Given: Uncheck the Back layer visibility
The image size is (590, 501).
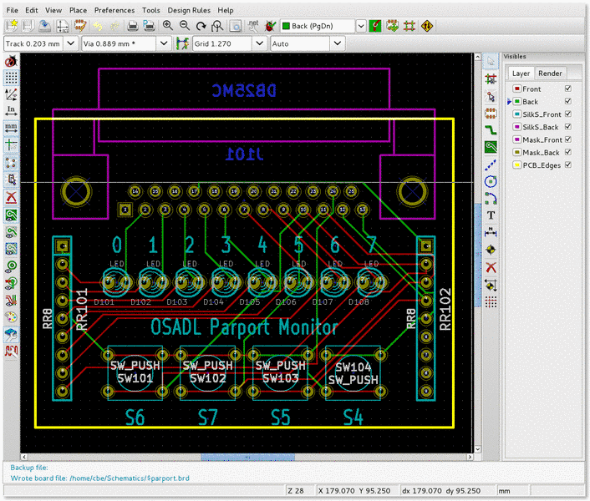Looking at the screenshot, I should click(x=568, y=101).
